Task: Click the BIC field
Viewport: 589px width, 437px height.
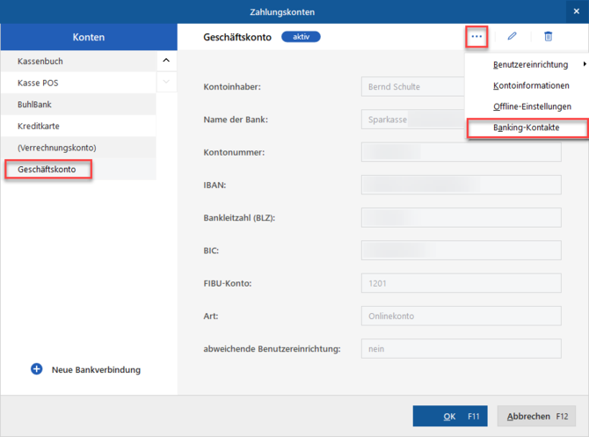Action: [462, 251]
